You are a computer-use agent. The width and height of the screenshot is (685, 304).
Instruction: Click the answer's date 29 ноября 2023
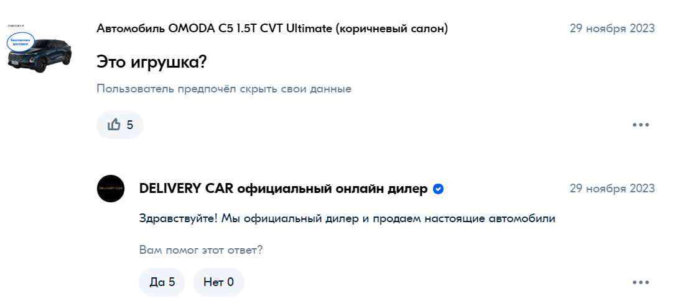(612, 189)
